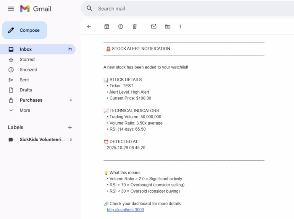The width and height of the screenshot is (294, 219).
Task: Open the three-dot more options menu
Action: coord(180,27)
